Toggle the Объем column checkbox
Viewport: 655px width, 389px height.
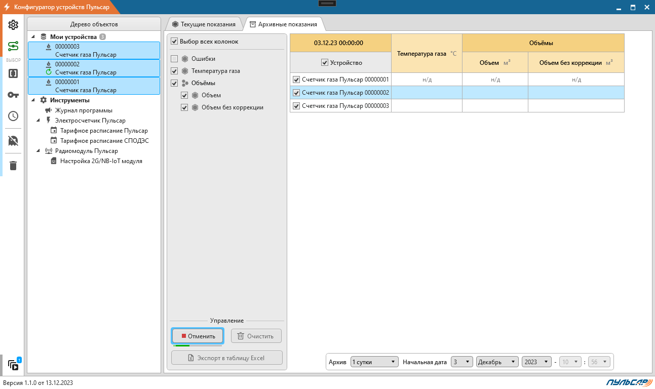click(x=185, y=95)
